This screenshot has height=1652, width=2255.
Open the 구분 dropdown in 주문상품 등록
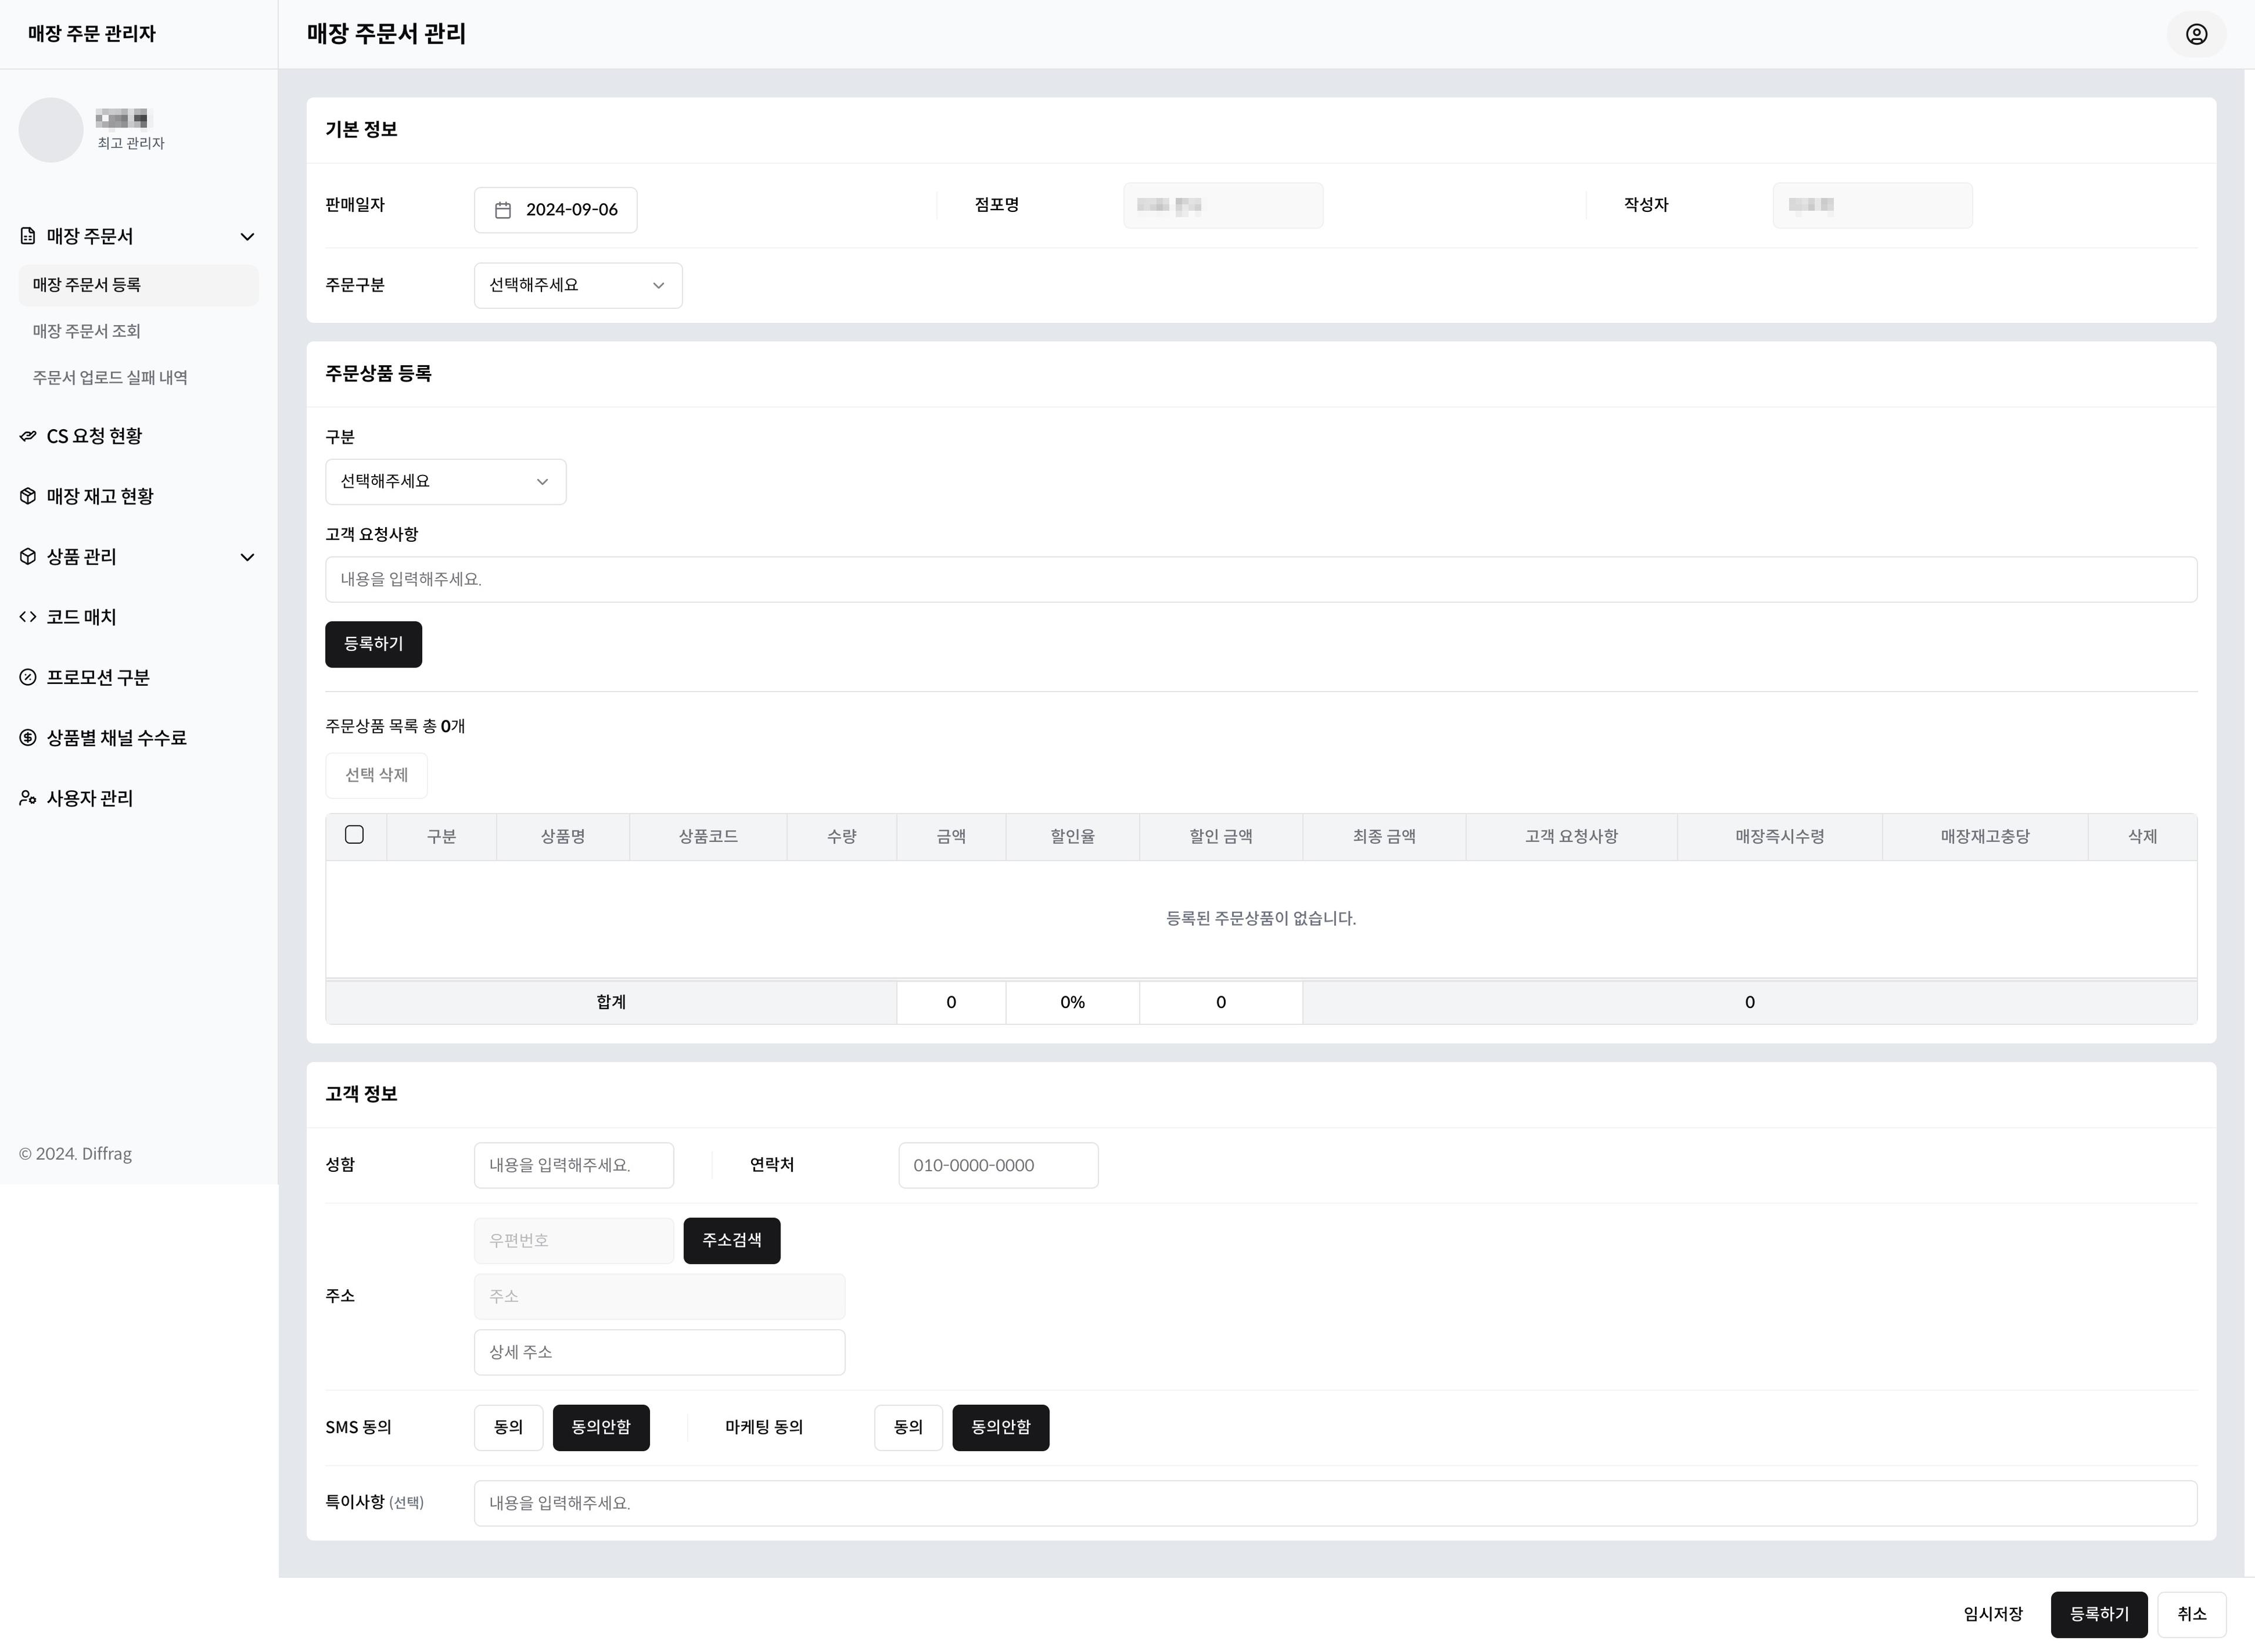pos(445,481)
